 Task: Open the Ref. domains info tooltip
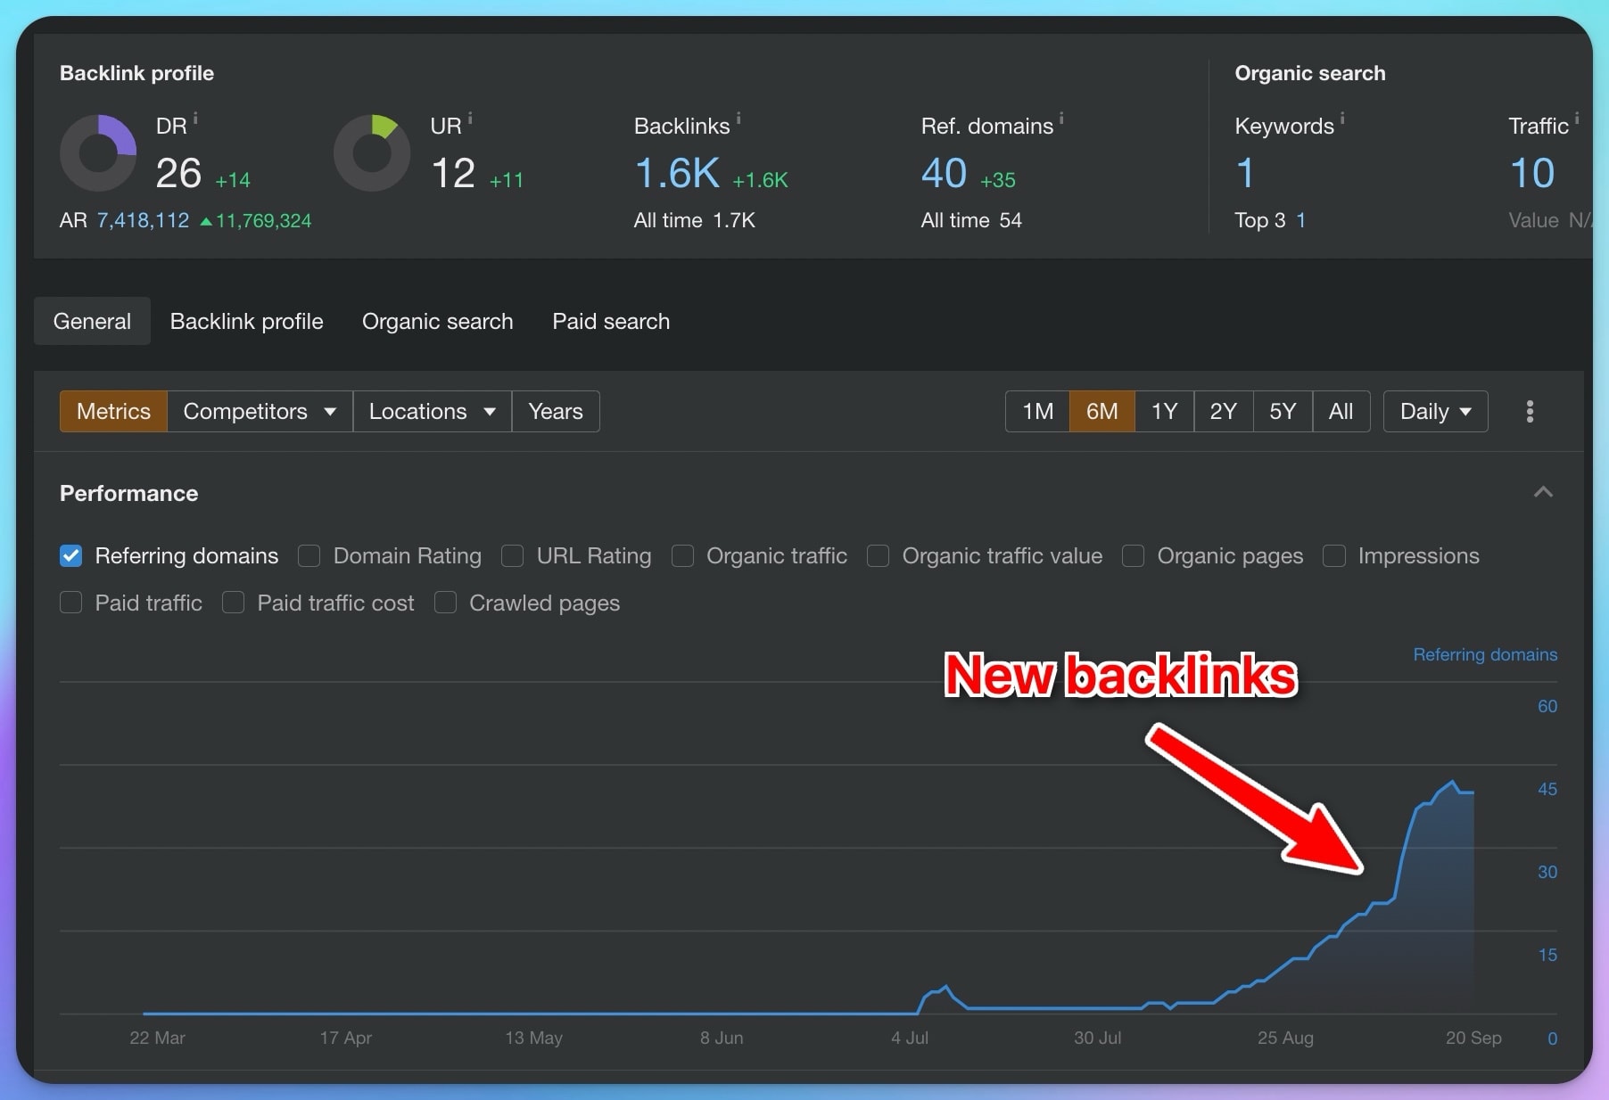click(x=1061, y=118)
